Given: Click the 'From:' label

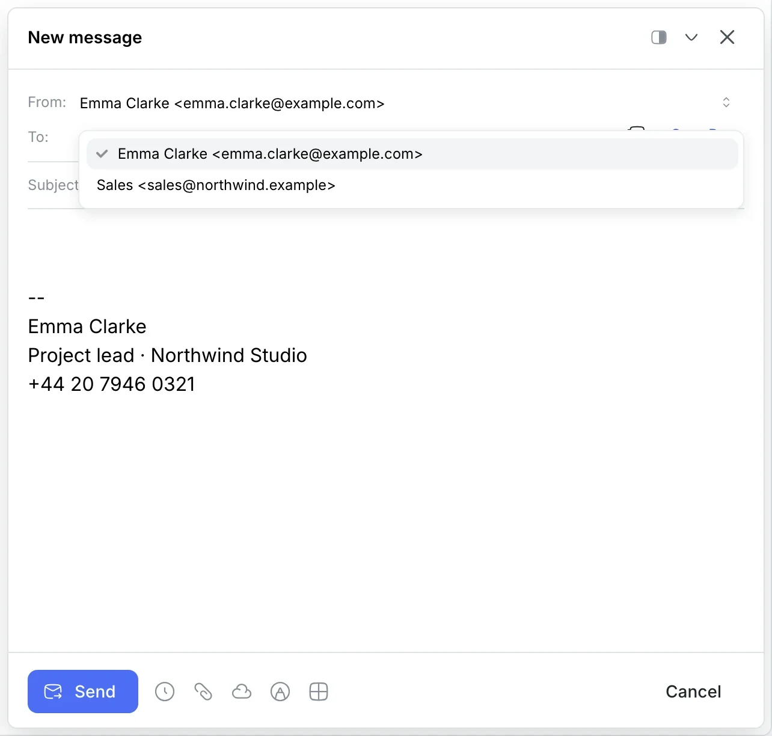Looking at the screenshot, I should 47,102.
